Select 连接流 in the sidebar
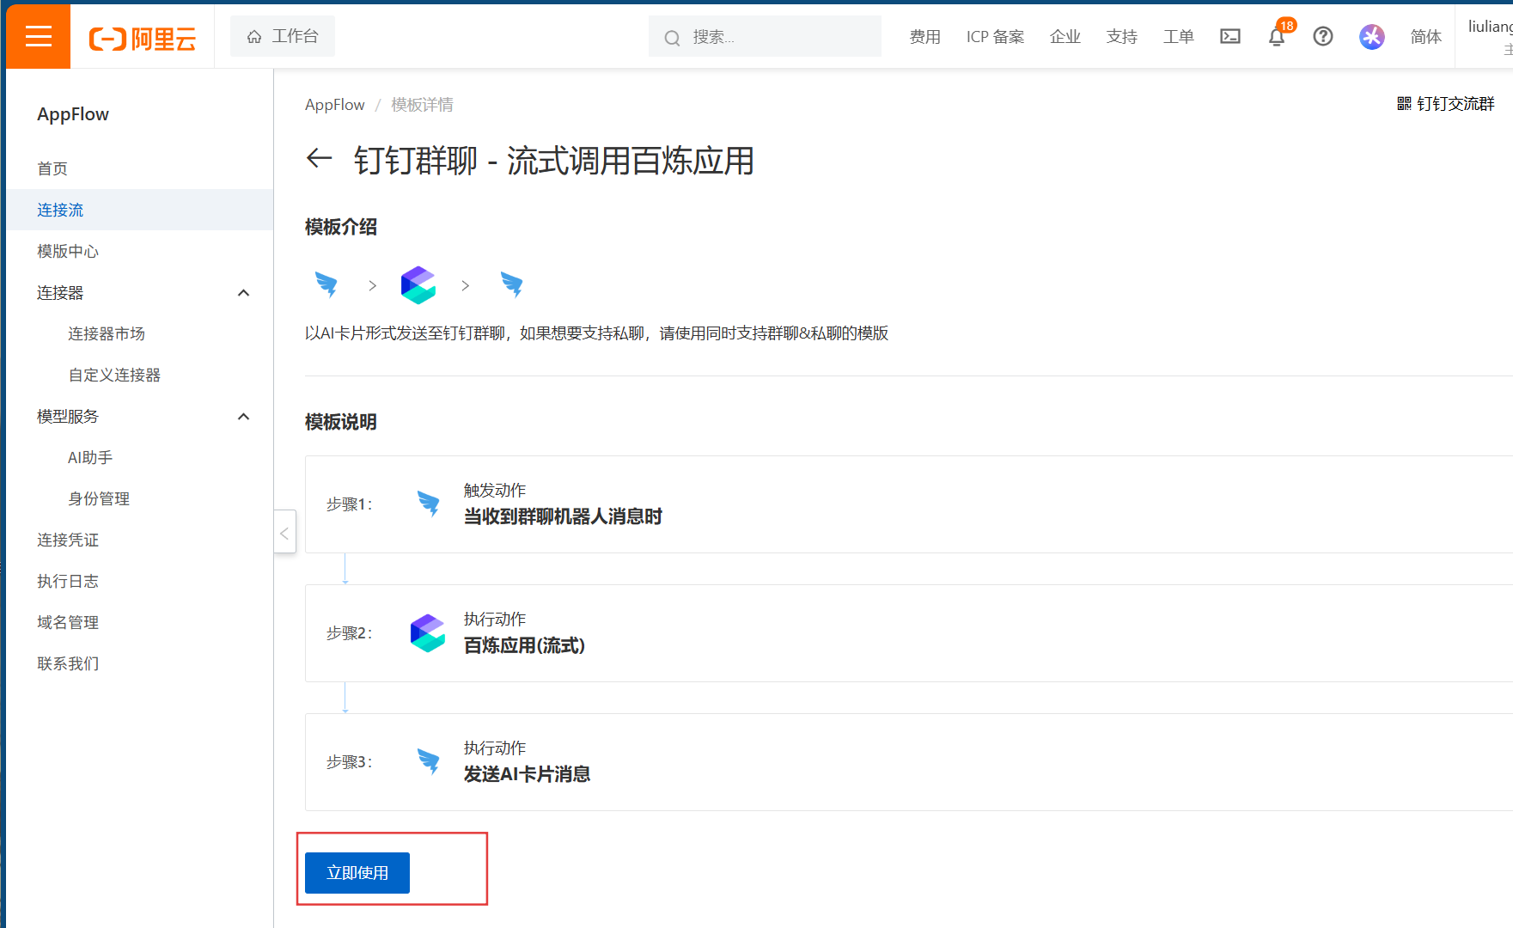The image size is (1513, 928). click(140, 210)
